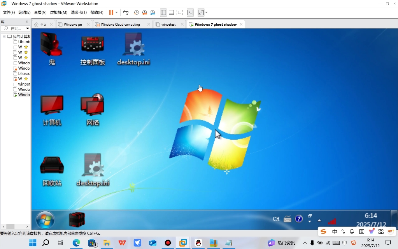This screenshot has width=398, height=249.
Task: Switch to the Windows Cloud computing tab
Action: point(120,25)
